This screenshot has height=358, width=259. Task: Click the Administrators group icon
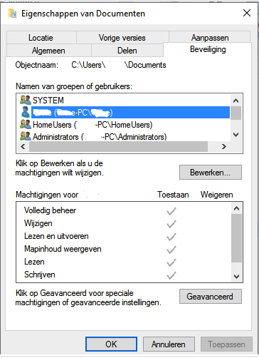point(26,136)
